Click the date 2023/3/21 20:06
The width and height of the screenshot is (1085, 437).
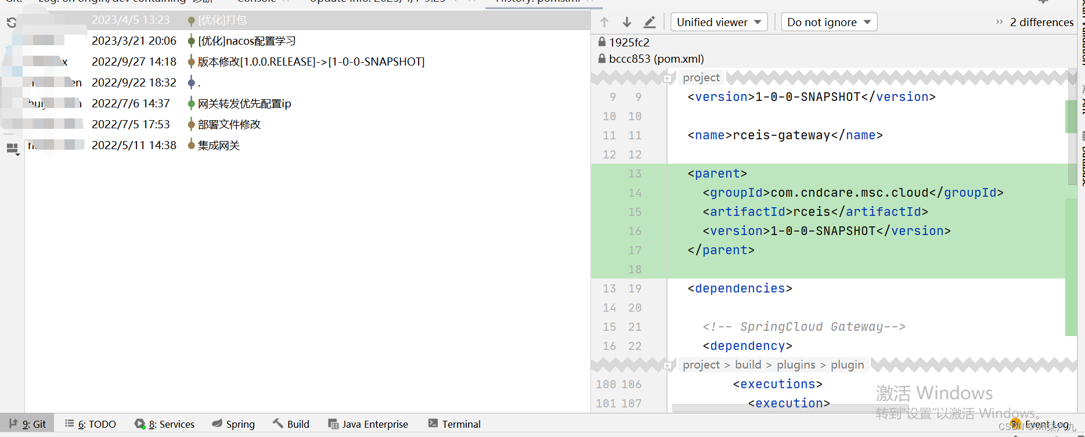pyautogui.click(x=134, y=41)
